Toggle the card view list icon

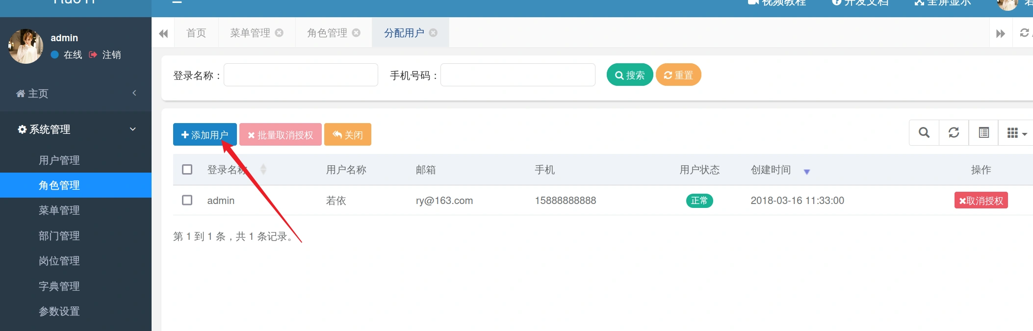(983, 133)
